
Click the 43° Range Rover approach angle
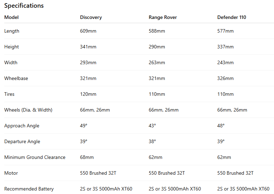[x=152, y=126]
